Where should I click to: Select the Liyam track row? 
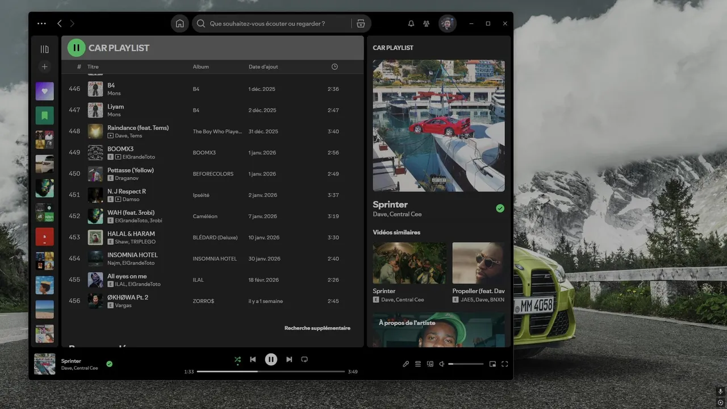[x=212, y=110]
